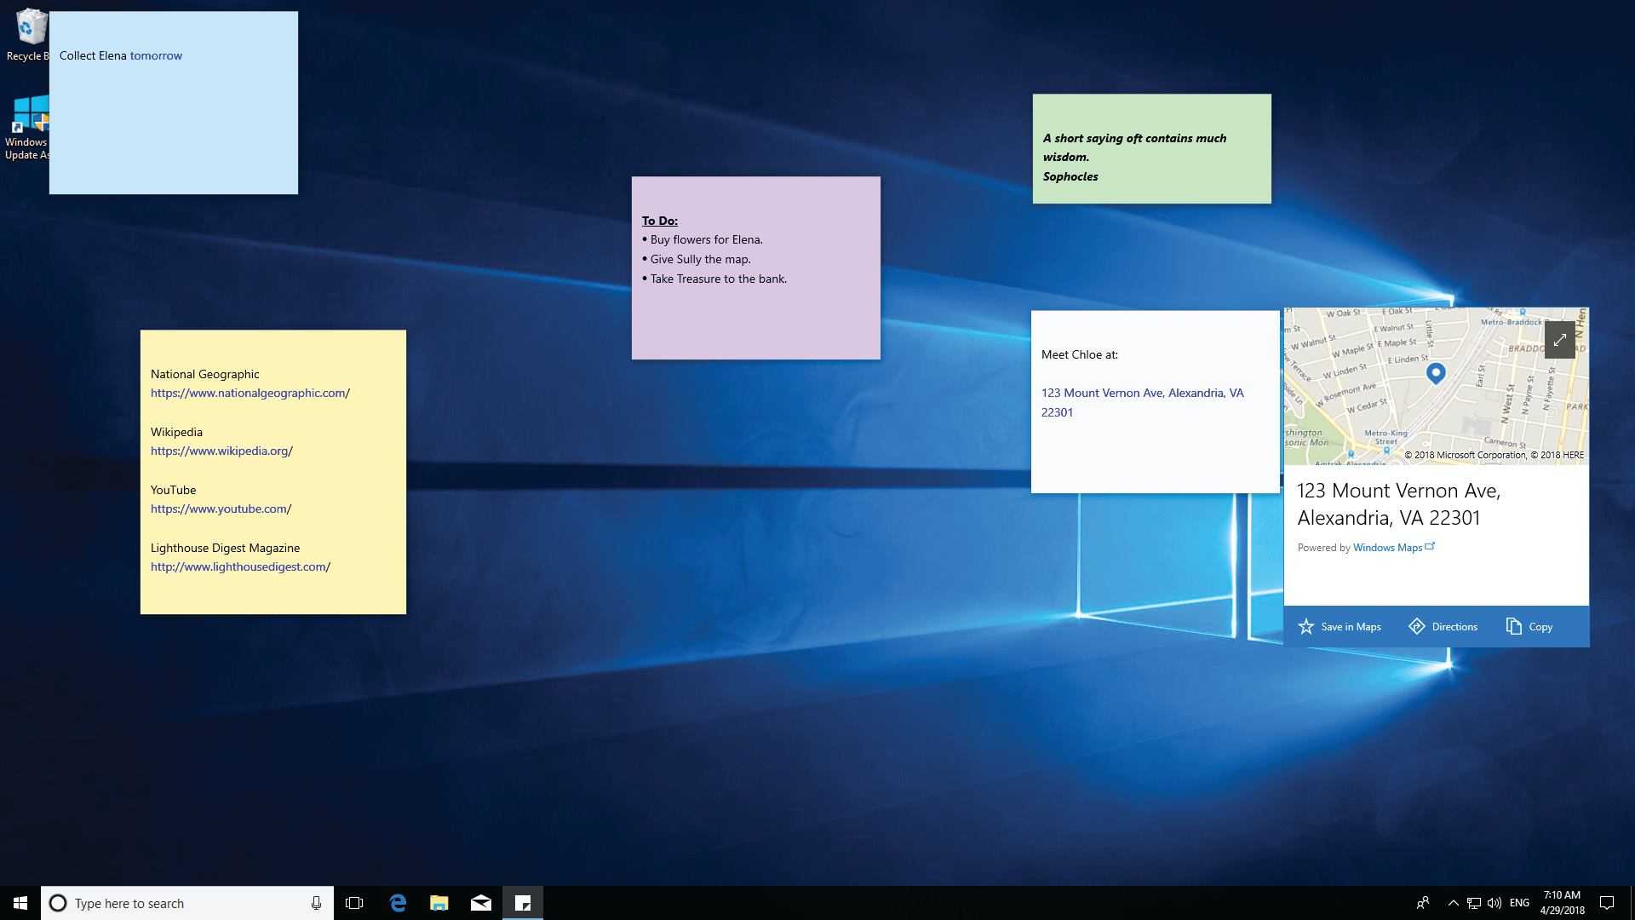Image resolution: width=1635 pixels, height=920 pixels.
Task: Click 'National Geographic' label in yellow note
Action: tap(205, 374)
